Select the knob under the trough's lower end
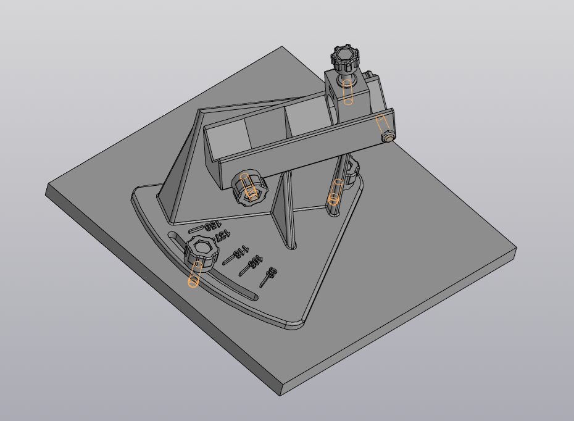The image size is (574, 421). (250, 187)
